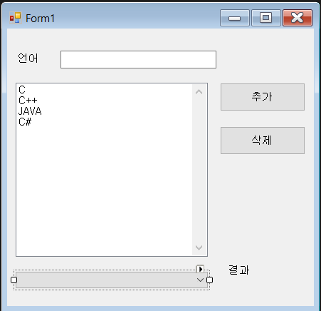The height and width of the screenshot is (311, 321).
Task: Click the 추가 button
Action: 263,97
